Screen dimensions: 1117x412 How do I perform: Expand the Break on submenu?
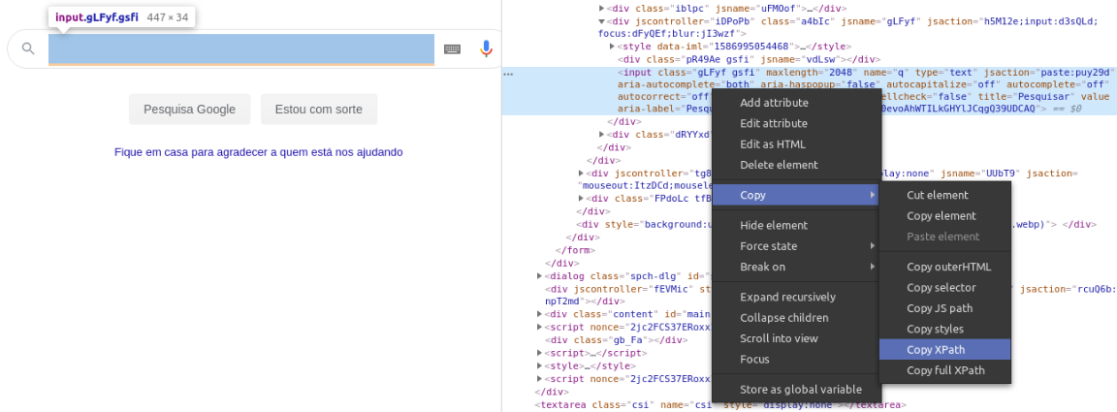796,267
